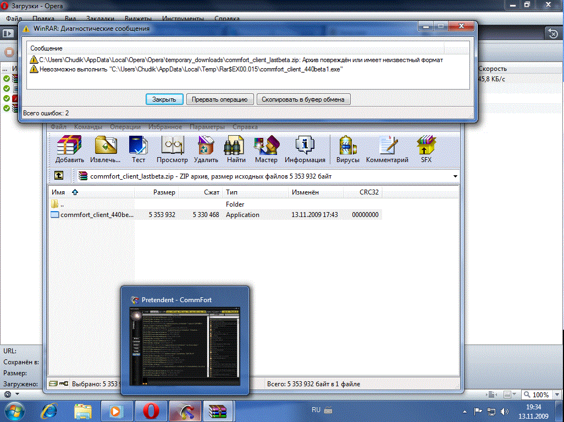The height and width of the screenshot is (422, 564).
Task: Click the Pretendent - CommFort preview thumbnail
Action: (186, 347)
